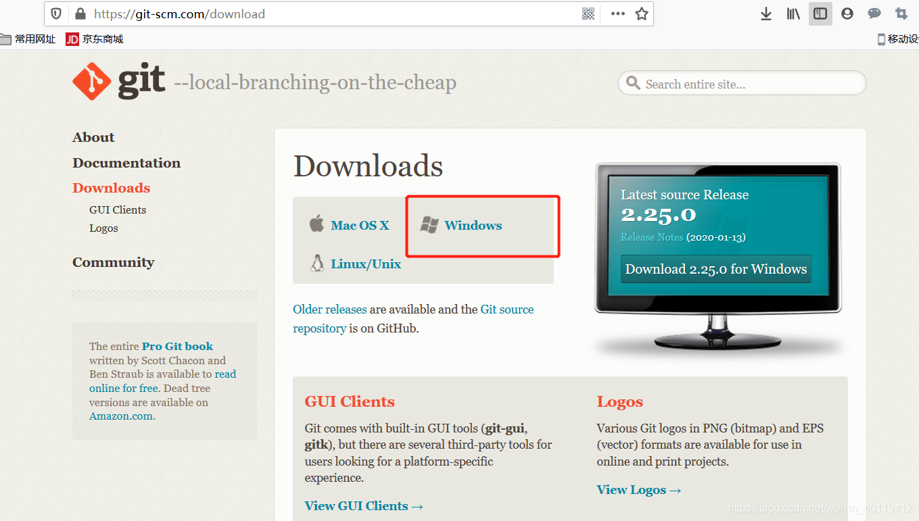Click the Git logo icon
This screenshot has width=919, height=521.
pos(91,81)
